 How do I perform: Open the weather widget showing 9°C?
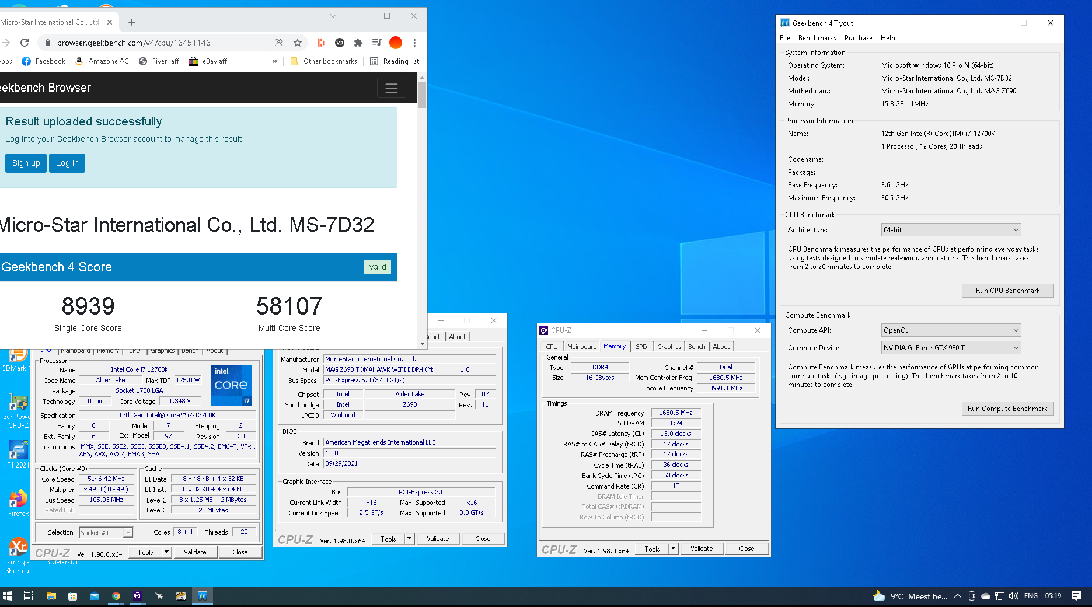(x=910, y=596)
